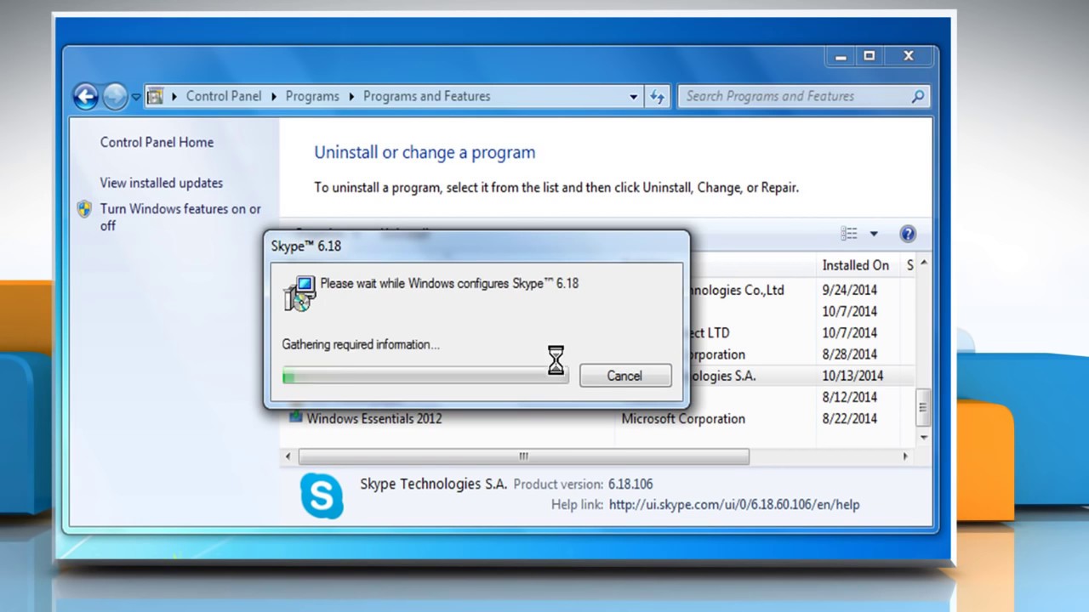Open Turn Windows features on or off
Viewport: 1089px width, 612px height.
point(180,217)
